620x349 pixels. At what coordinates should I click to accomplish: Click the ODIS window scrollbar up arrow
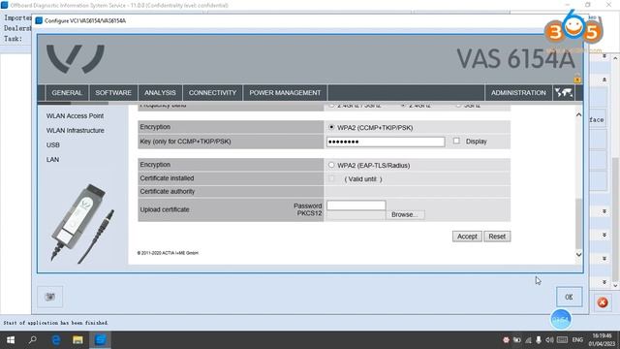(x=615, y=58)
